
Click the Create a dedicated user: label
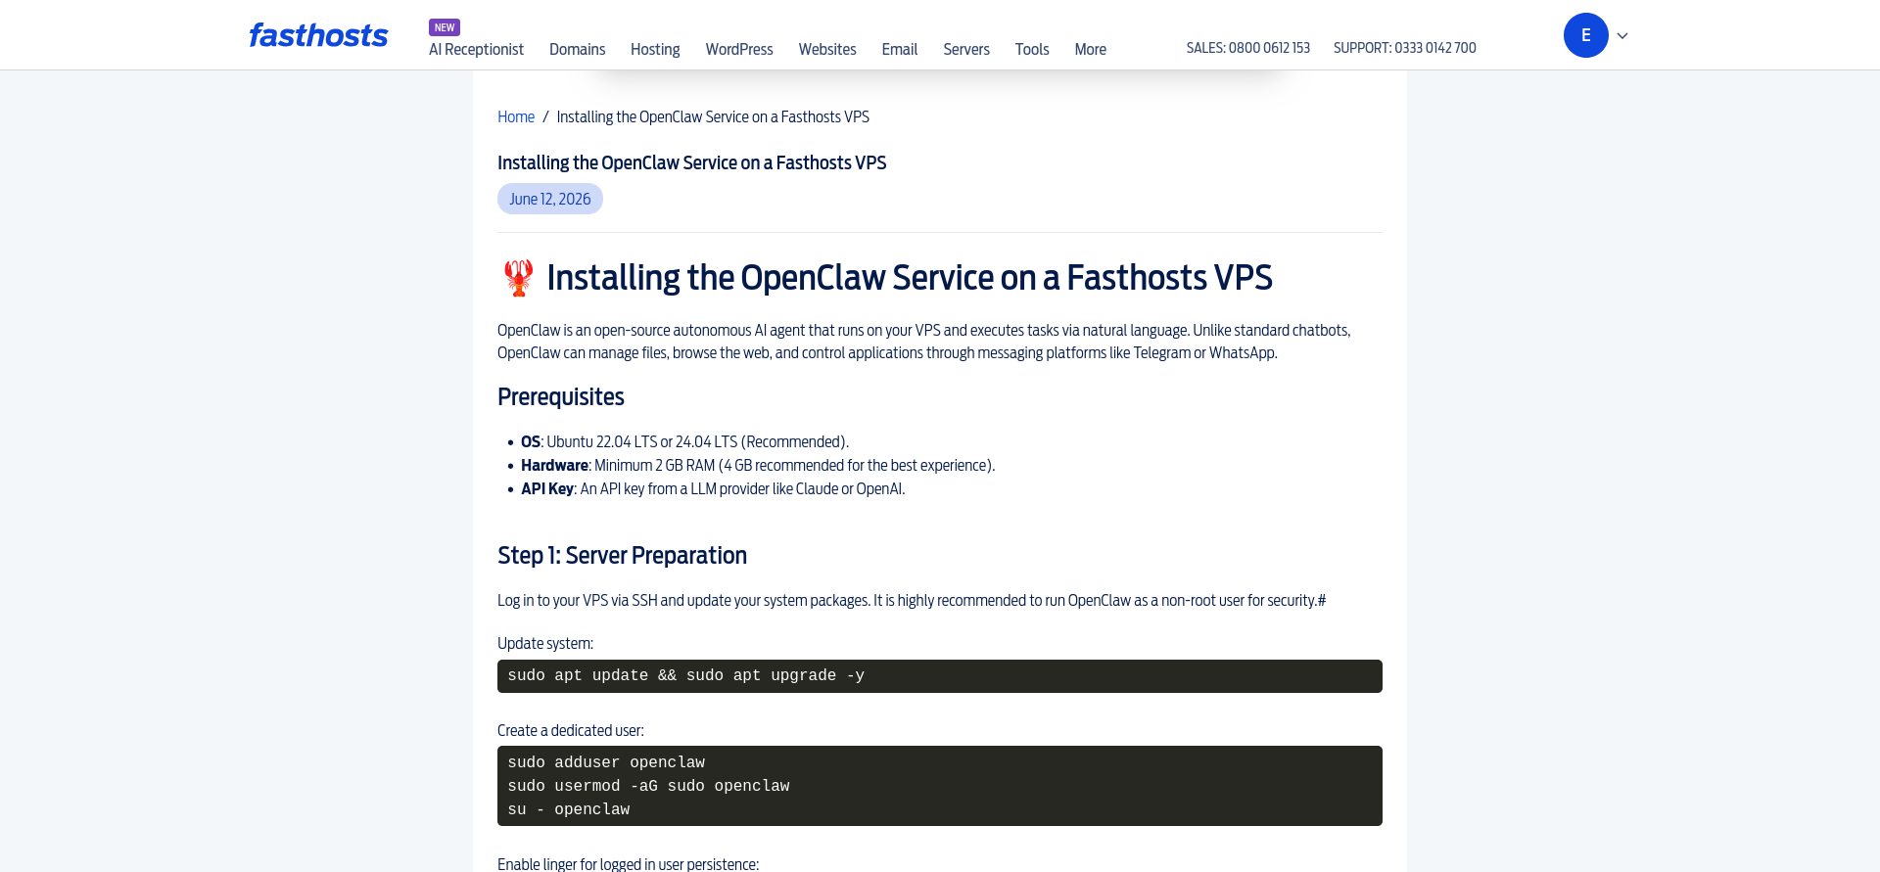click(571, 731)
